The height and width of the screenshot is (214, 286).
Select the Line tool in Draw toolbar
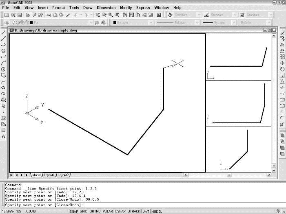click(4, 32)
